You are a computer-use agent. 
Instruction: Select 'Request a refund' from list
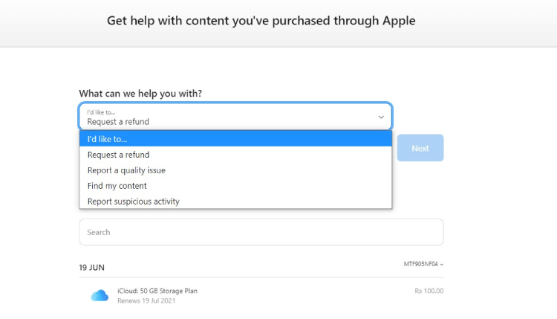coord(235,155)
